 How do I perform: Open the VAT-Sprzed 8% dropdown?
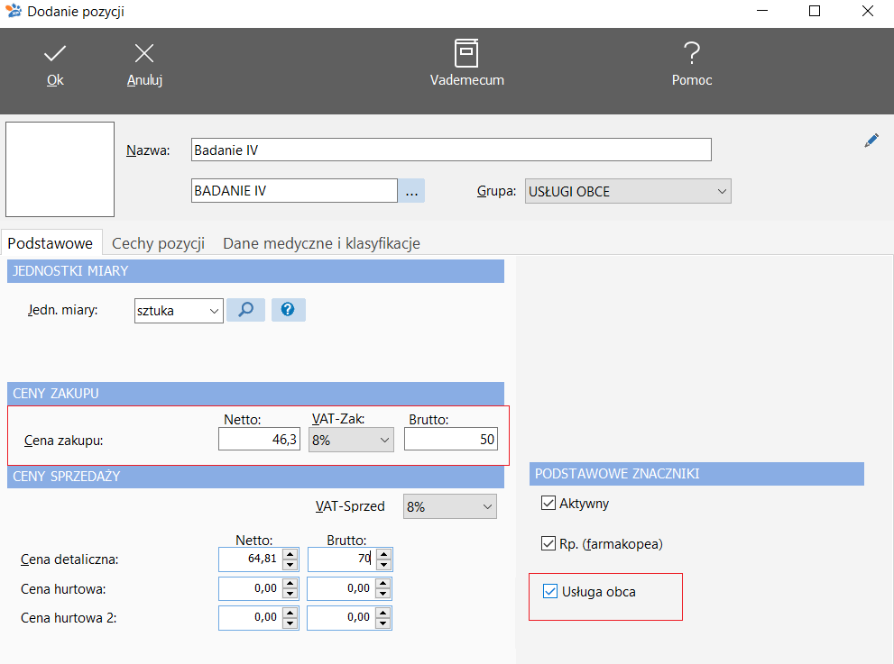point(449,506)
